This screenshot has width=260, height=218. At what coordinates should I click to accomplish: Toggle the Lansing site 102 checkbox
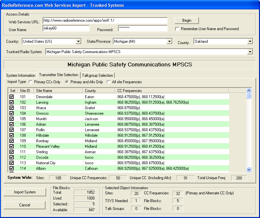coord(12,102)
